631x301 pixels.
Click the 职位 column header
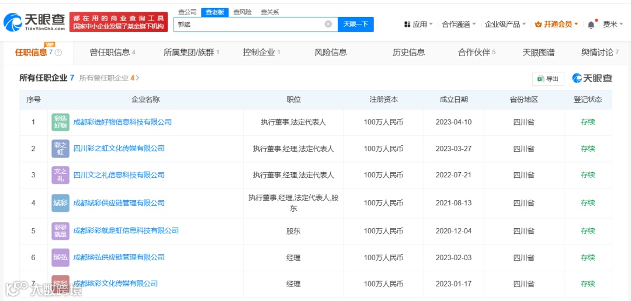293,100
